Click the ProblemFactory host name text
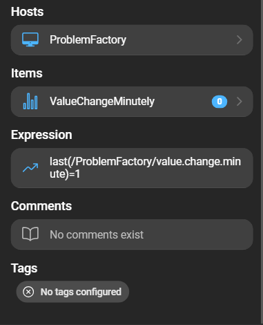Viewport: 263px width, 325px height. point(88,40)
